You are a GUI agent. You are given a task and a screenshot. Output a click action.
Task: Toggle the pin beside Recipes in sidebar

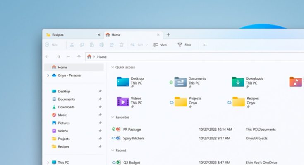[x=100, y=147]
